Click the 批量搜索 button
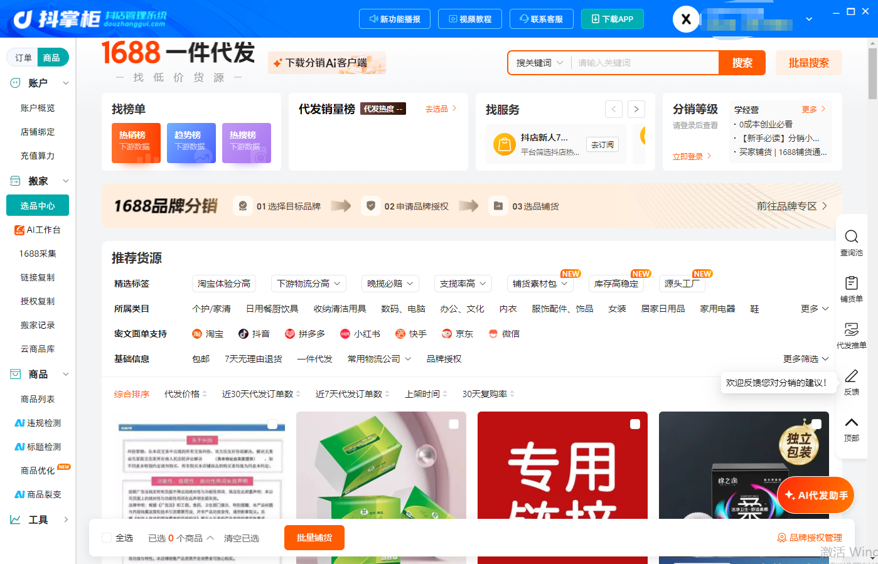878x564 pixels. pos(808,63)
